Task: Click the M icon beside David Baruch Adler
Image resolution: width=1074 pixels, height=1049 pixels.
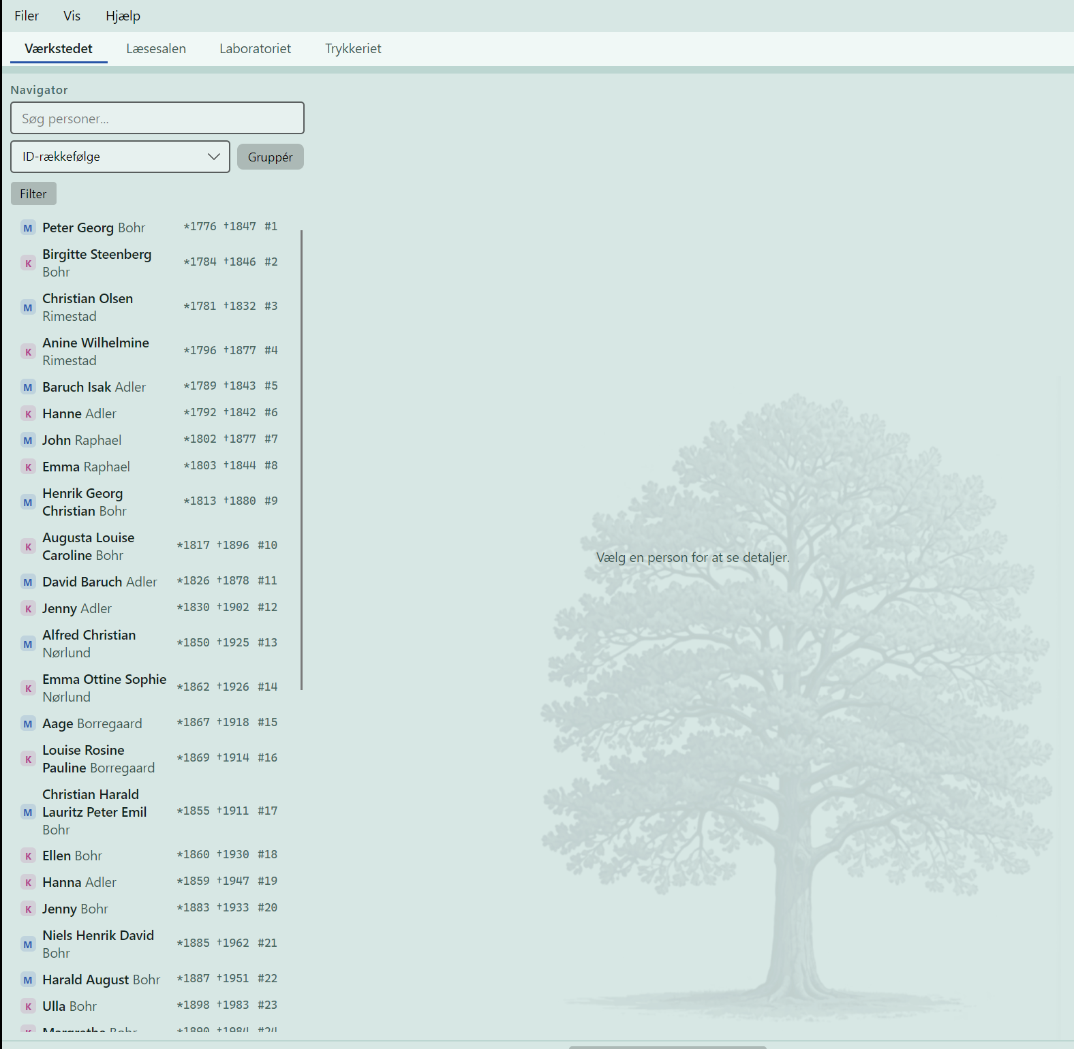Action: point(28,582)
